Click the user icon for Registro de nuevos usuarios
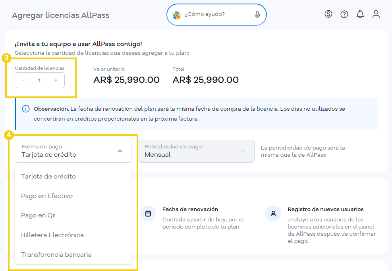 tap(273, 213)
